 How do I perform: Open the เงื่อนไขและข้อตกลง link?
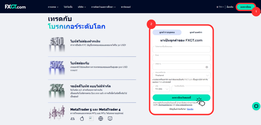coord(165,105)
